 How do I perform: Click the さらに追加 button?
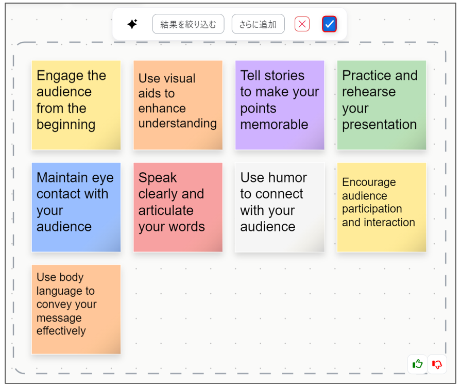(x=258, y=24)
